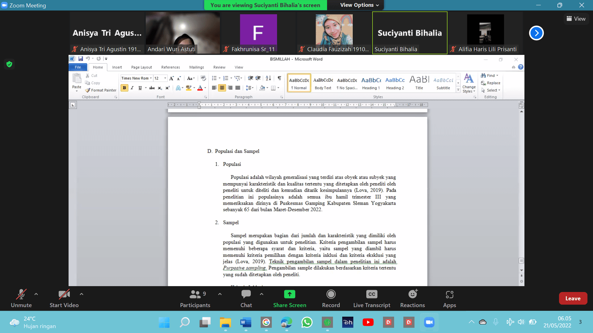Open the Participants panel

point(195,298)
